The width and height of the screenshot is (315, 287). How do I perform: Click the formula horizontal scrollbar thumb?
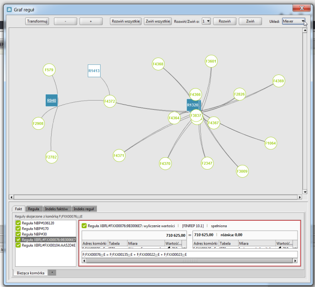pos(189,260)
